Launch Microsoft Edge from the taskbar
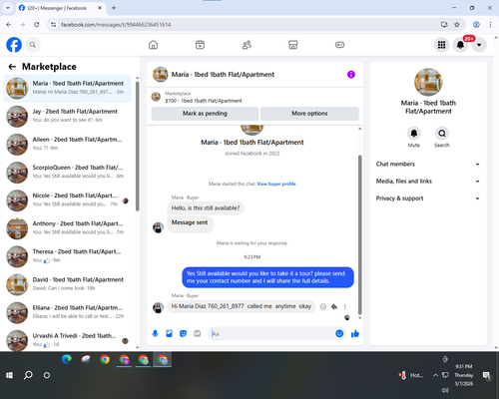499x399 pixels. 67,360
